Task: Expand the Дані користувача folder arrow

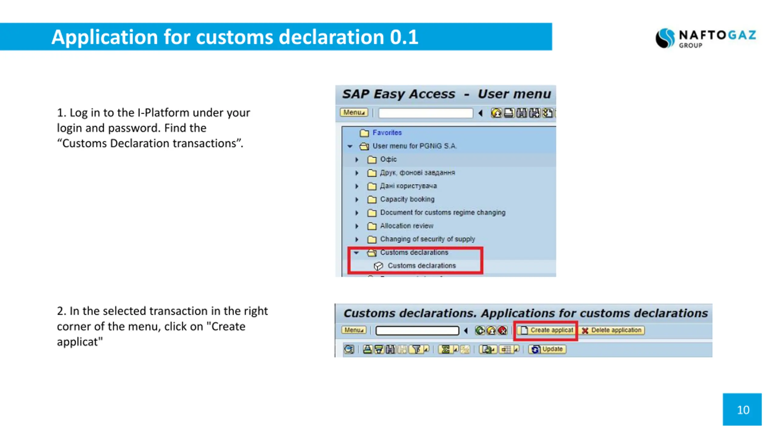Action: coord(357,186)
